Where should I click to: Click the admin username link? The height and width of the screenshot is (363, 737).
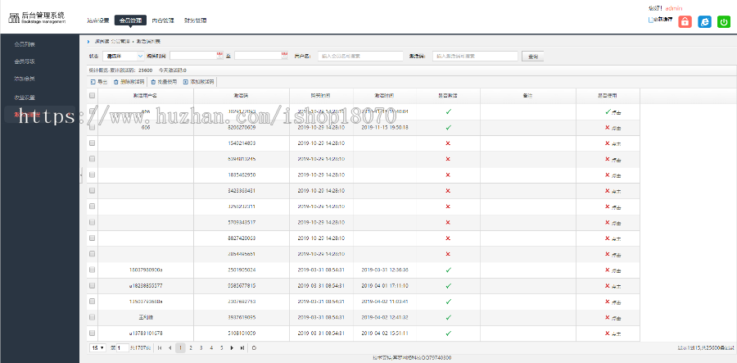674,8
